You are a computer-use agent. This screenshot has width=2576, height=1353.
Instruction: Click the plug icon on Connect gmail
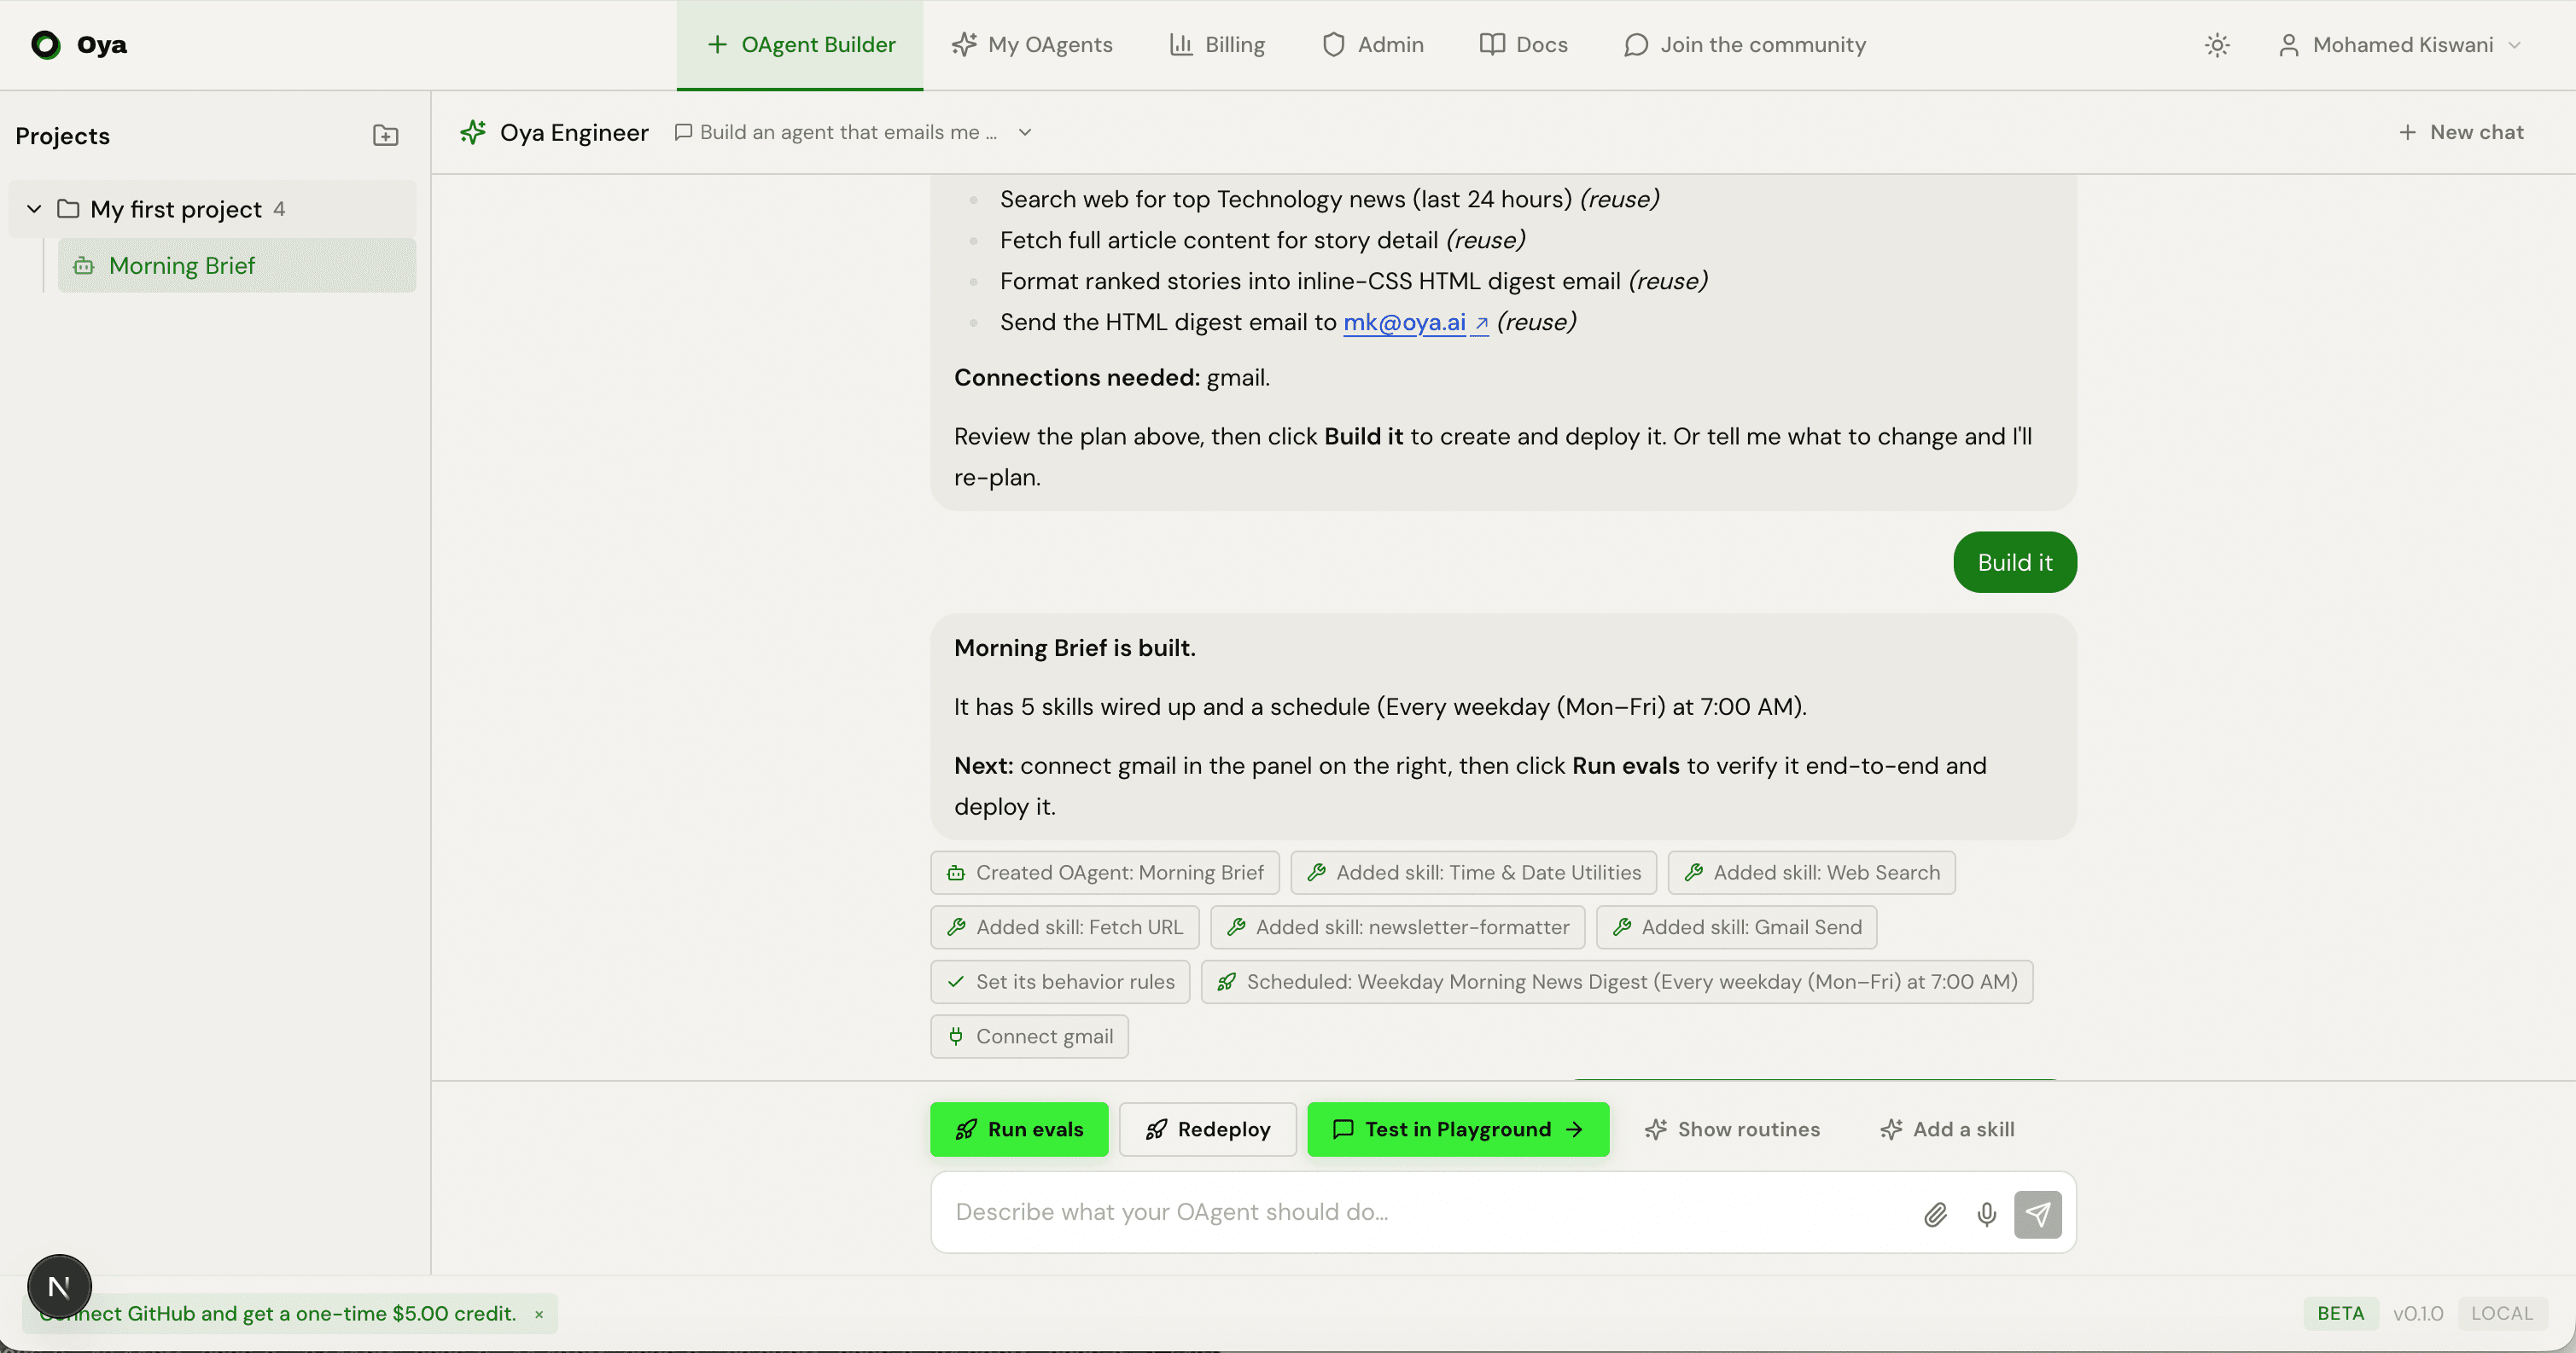956,1037
